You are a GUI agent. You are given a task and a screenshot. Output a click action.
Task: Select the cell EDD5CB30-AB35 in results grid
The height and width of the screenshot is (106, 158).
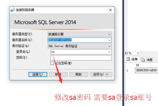pos(147,70)
